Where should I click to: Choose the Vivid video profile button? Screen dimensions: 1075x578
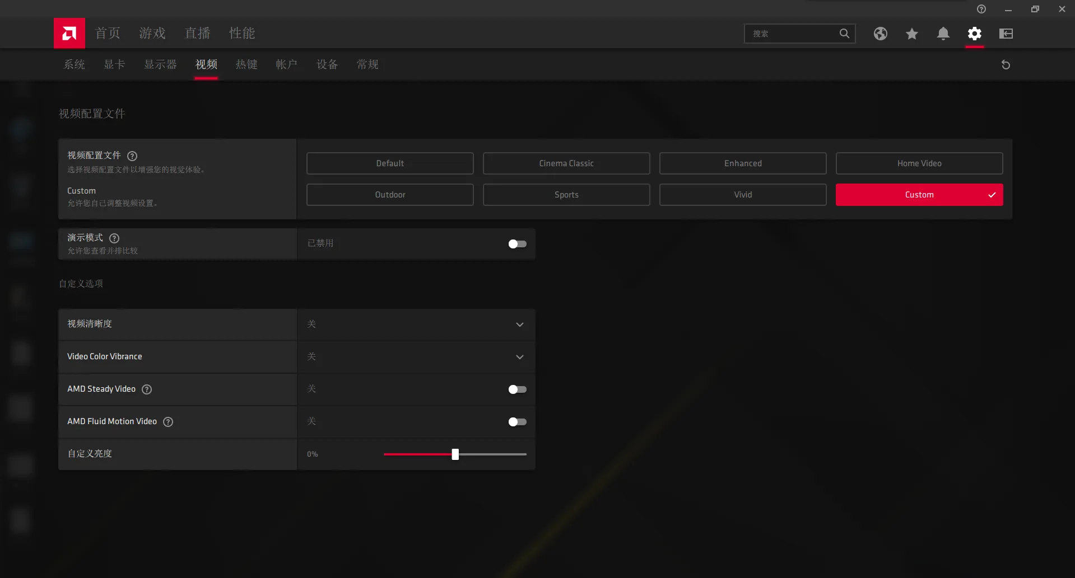(x=742, y=195)
